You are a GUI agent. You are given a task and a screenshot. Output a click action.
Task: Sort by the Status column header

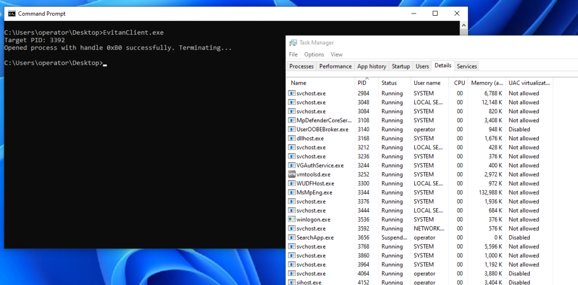394,83
